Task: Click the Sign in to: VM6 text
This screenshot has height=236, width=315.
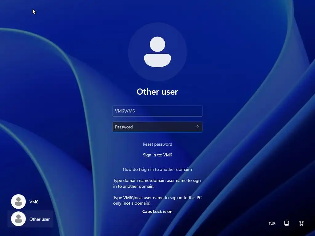Action: coord(157,155)
